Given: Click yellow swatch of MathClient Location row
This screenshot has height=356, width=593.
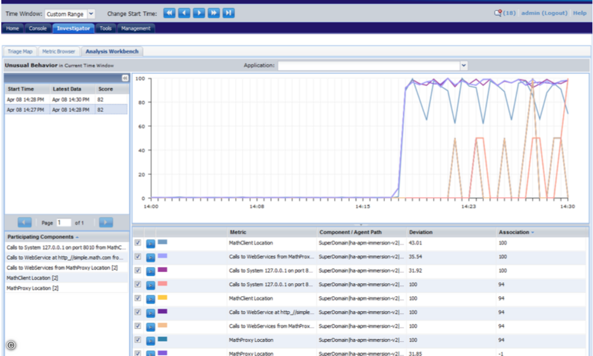Looking at the screenshot, I should pos(162,298).
